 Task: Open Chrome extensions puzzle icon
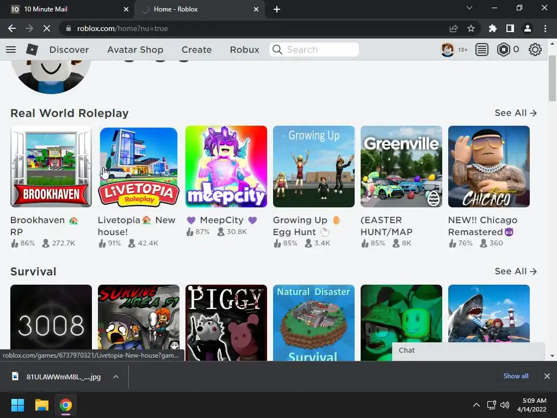(493, 28)
